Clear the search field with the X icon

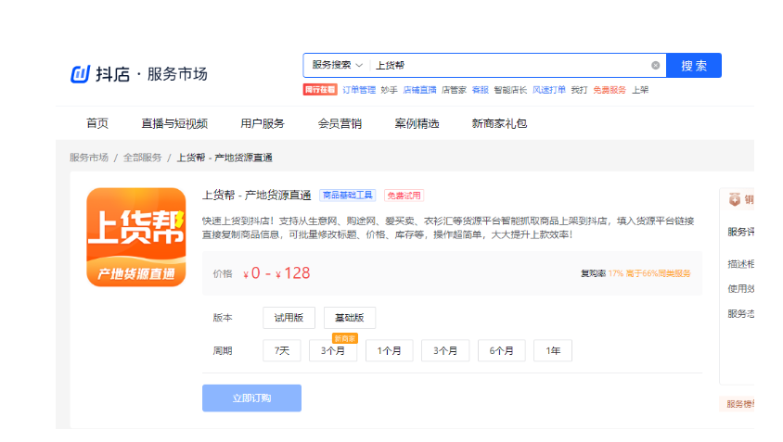point(656,66)
